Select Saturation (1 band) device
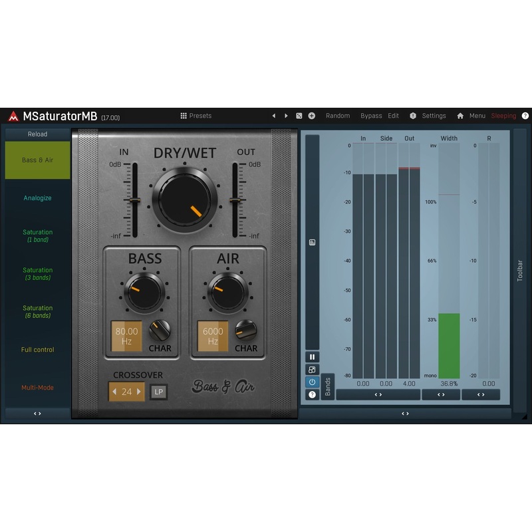 click(38, 236)
